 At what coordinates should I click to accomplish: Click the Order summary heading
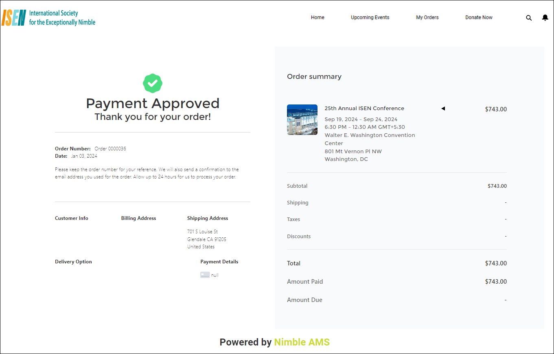point(314,76)
